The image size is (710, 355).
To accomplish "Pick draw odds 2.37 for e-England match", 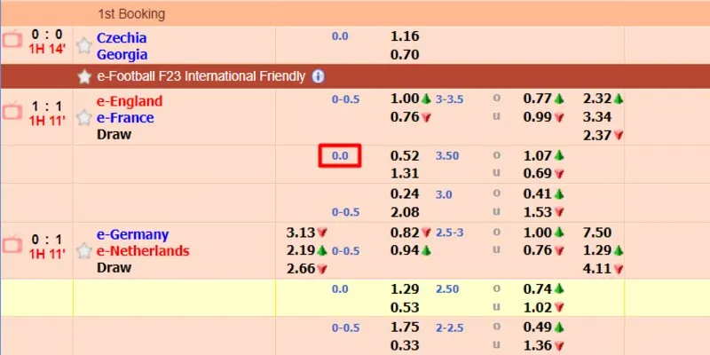I will [596, 135].
